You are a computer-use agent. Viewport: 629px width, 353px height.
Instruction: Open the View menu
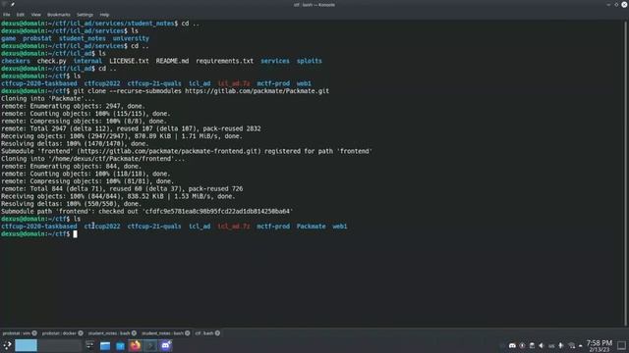pyautogui.click(x=35, y=15)
